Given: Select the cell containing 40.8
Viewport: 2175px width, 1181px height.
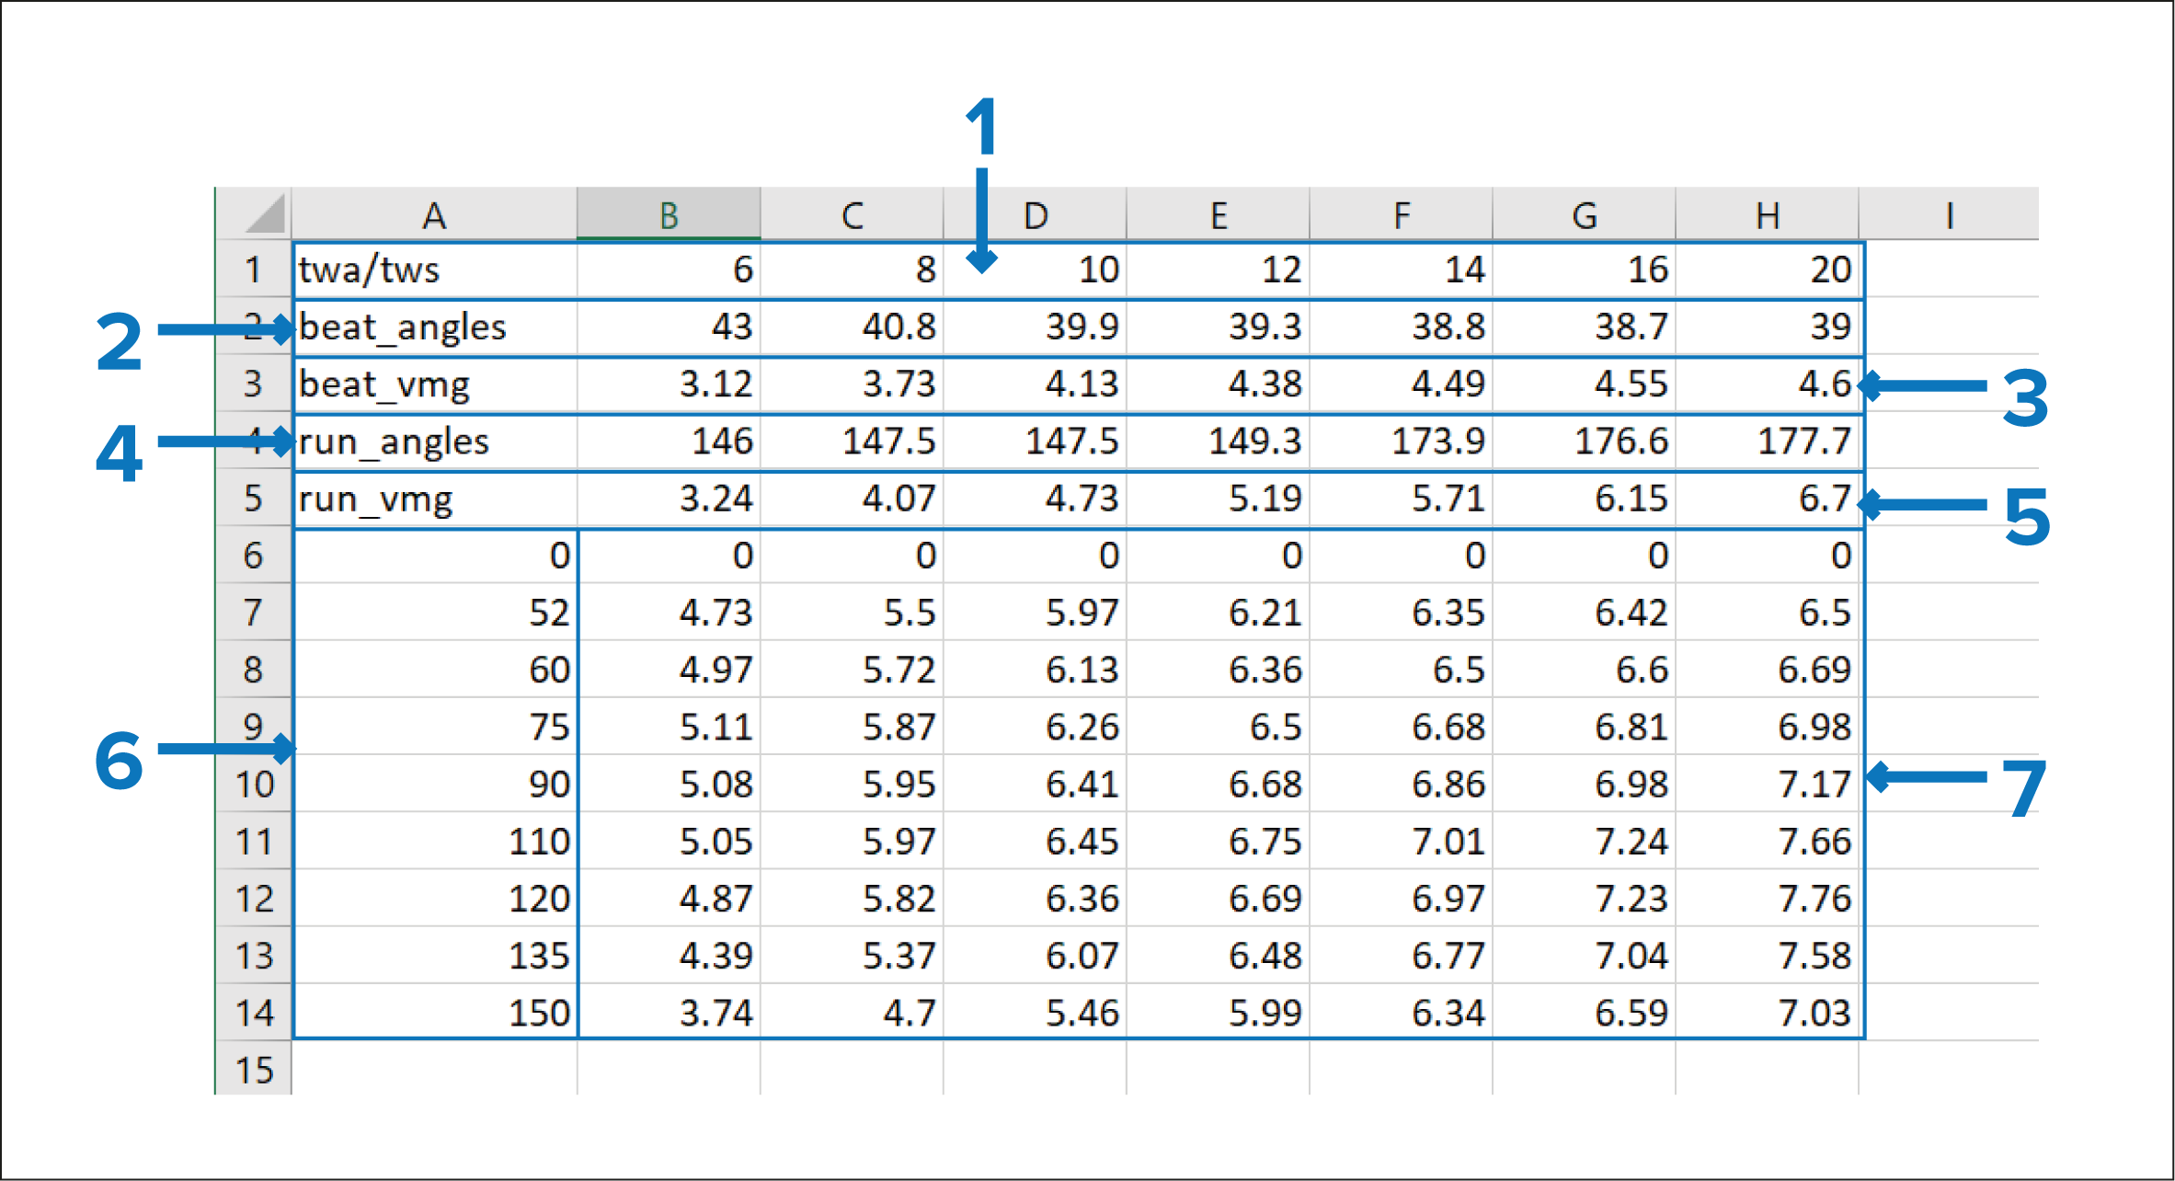Looking at the screenshot, I should click(x=852, y=327).
